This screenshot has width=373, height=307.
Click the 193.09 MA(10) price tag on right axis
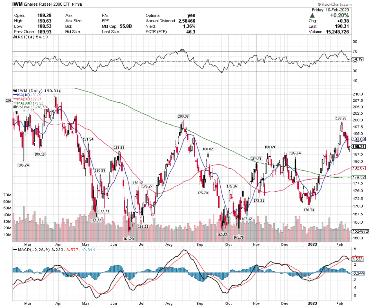click(x=359, y=139)
